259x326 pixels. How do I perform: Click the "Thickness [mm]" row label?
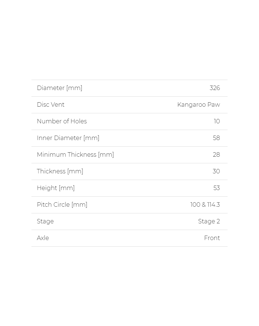60,172
